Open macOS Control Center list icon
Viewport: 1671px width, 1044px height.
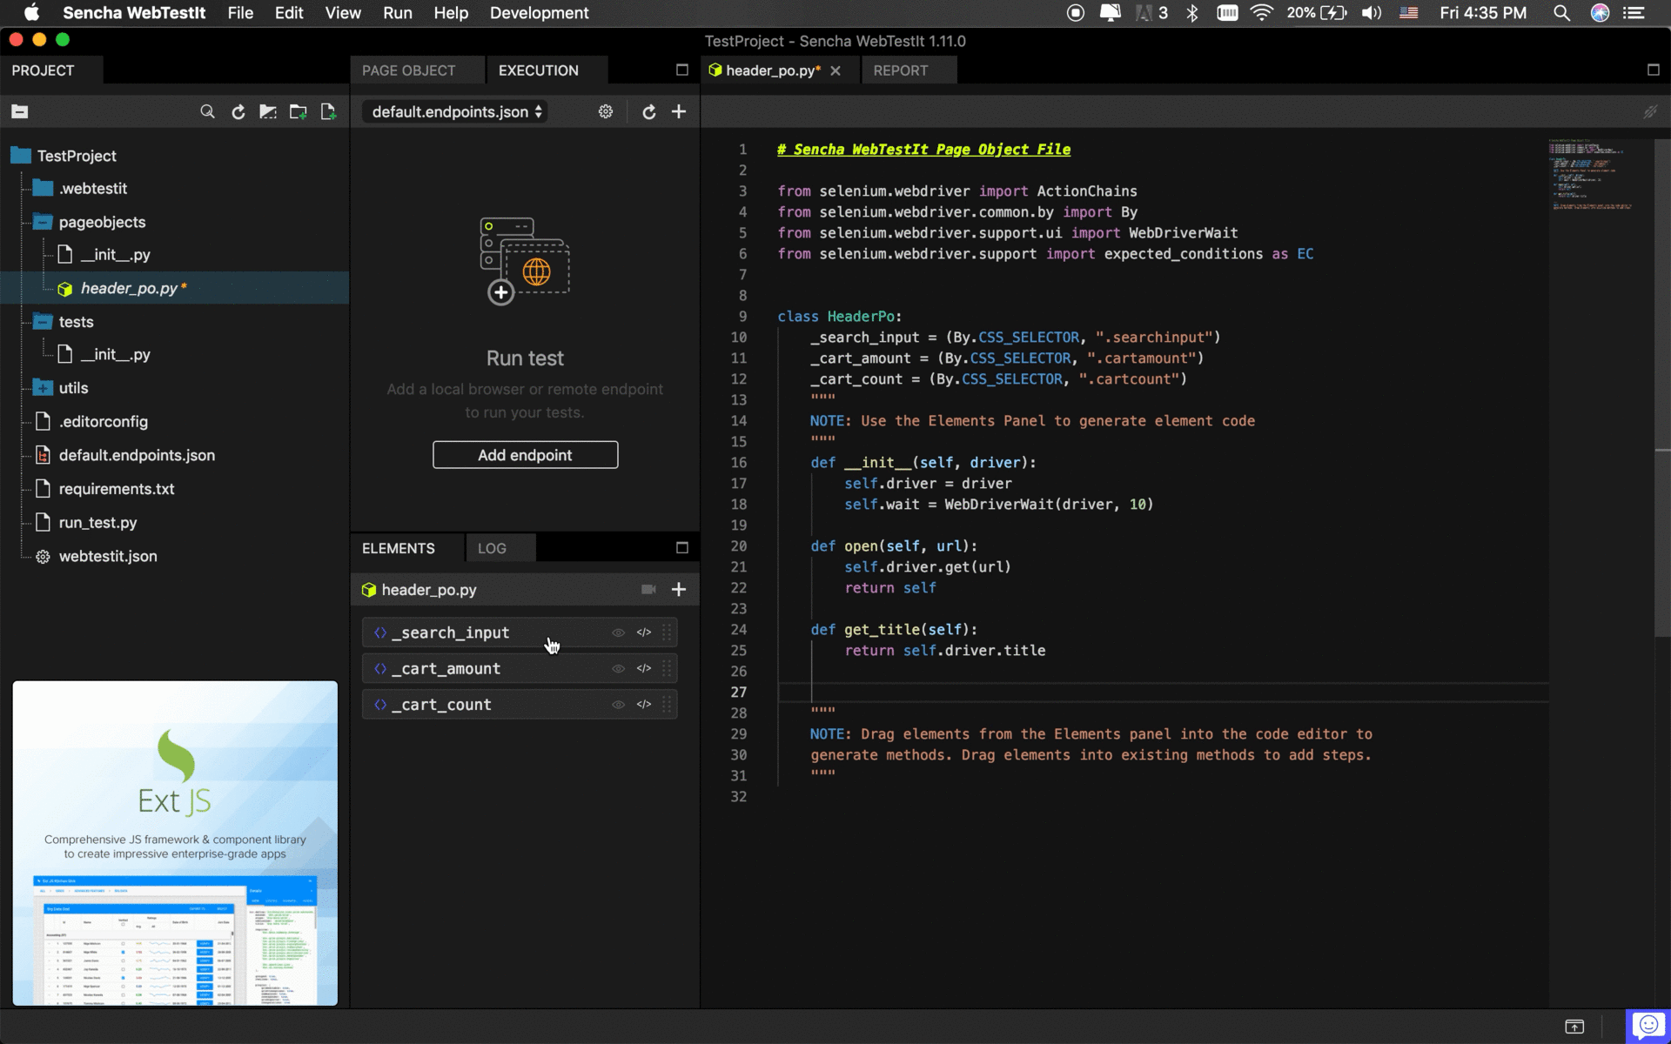pos(1634,13)
